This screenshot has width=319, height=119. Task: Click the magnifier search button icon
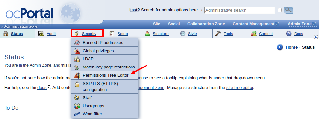point(288,10)
